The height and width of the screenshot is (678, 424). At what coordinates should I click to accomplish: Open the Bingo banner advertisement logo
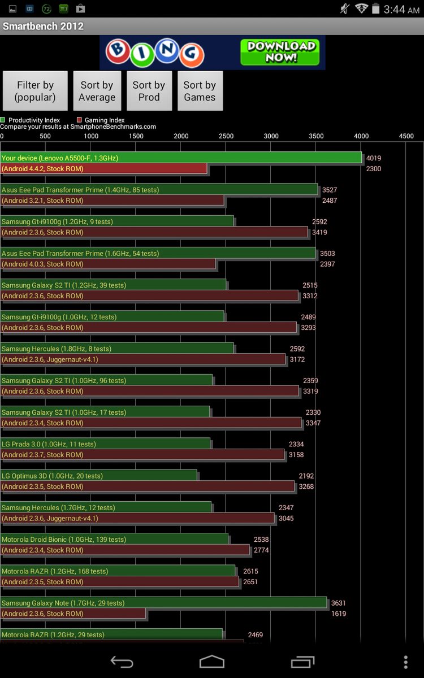pyautogui.click(x=154, y=53)
